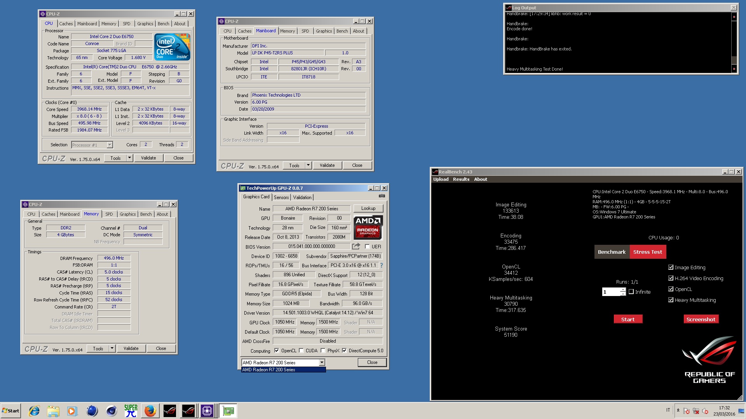Toggle the UEFI checkbox in GPU-Z
Viewport: 746px width, 419px height.
367,246
